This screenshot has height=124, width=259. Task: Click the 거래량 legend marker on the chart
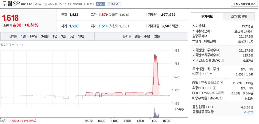[x=176, y=109]
